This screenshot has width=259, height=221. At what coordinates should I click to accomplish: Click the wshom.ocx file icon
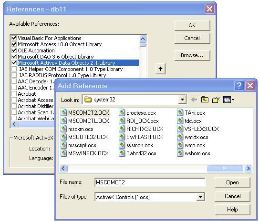(x=180, y=153)
